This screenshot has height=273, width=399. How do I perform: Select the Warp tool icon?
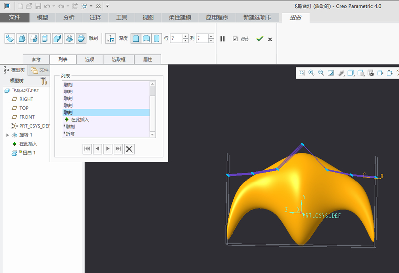click(22, 39)
